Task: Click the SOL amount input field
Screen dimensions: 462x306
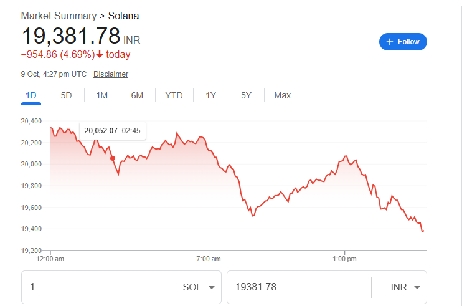Action: click(x=93, y=287)
